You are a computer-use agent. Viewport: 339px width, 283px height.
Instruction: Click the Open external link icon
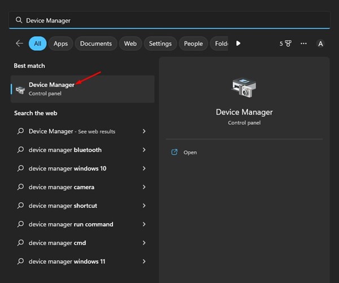click(x=175, y=153)
